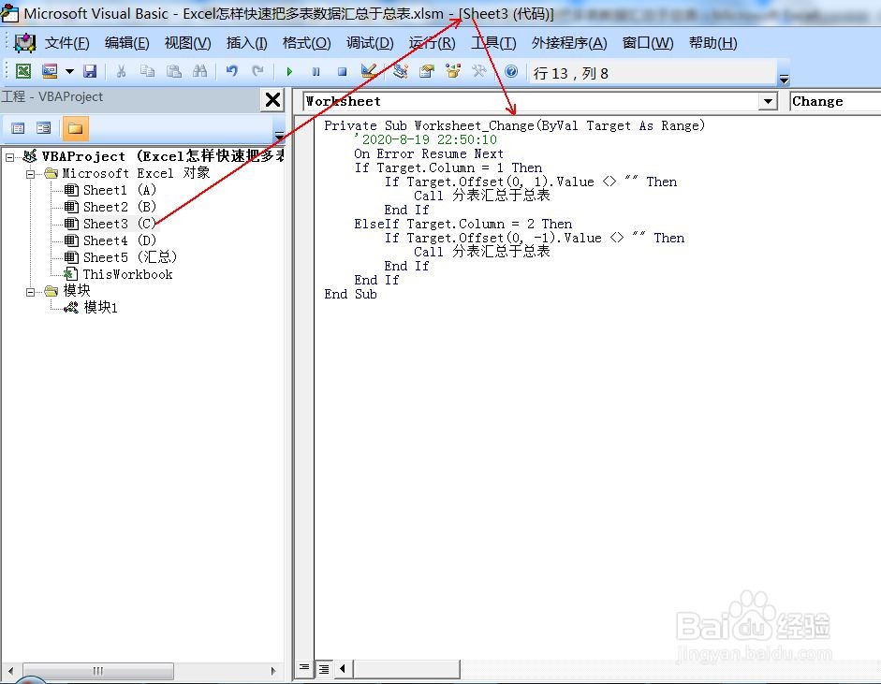
Task: Click code window left scroll arrow
Action: pos(342,668)
